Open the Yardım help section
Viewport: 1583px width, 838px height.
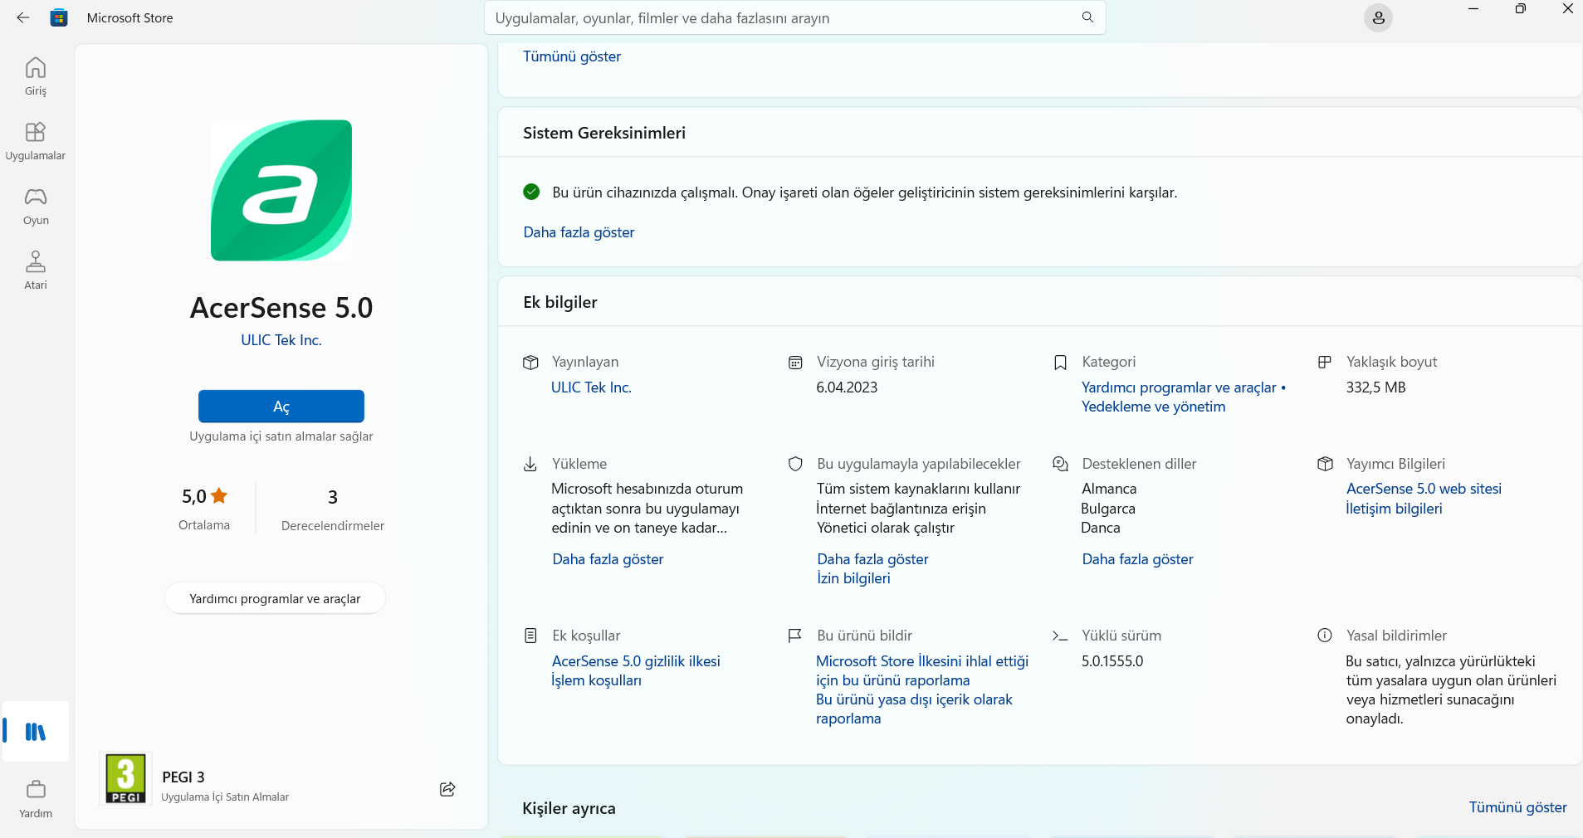pyautogui.click(x=36, y=798)
